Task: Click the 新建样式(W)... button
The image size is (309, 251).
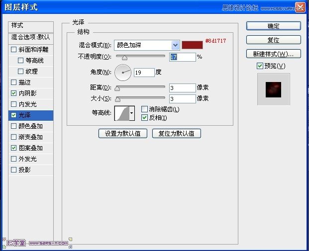Action: pyautogui.click(x=274, y=54)
